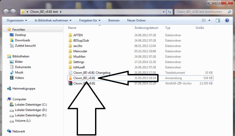The width and height of the screenshot is (235, 136).
Task: Open the Organisieren menu
Action: 17,20
